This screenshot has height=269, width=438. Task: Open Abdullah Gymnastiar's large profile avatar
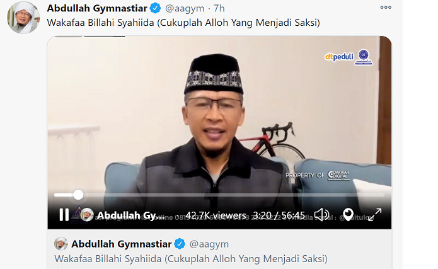(x=23, y=18)
